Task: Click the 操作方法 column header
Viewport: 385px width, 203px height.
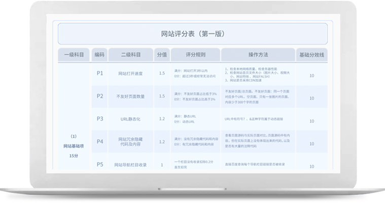Action: point(258,55)
